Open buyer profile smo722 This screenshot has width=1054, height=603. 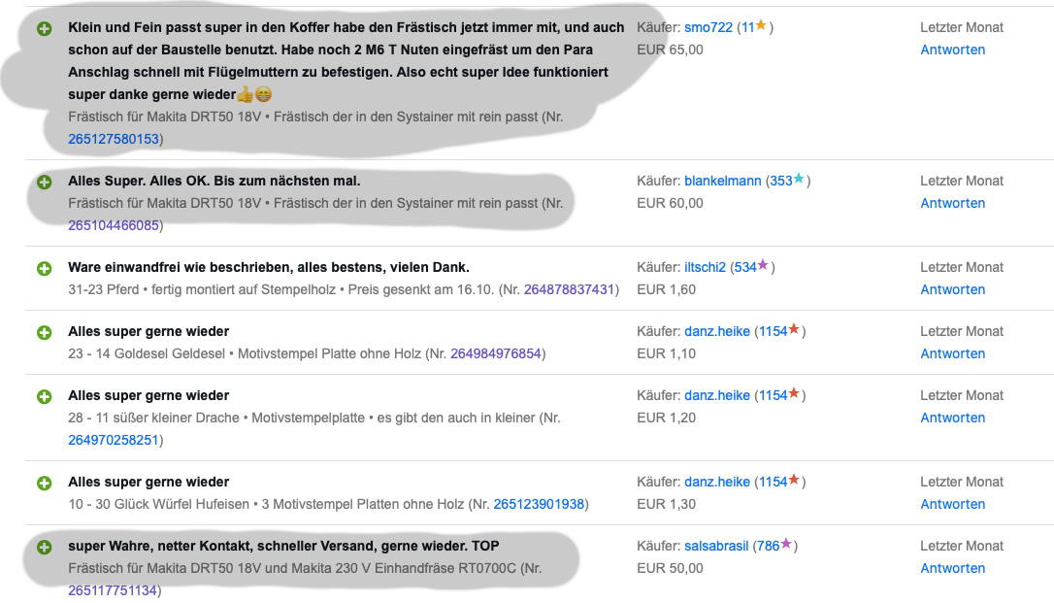click(x=708, y=27)
